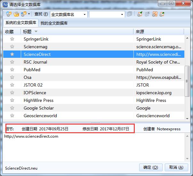The image size is (193, 176).
Task: Cancel with the 取消 (A) button
Action: coord(176,167)
